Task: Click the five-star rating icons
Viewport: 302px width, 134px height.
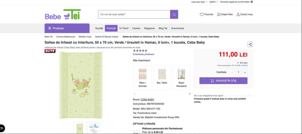Action: click(x=140, y=51)
